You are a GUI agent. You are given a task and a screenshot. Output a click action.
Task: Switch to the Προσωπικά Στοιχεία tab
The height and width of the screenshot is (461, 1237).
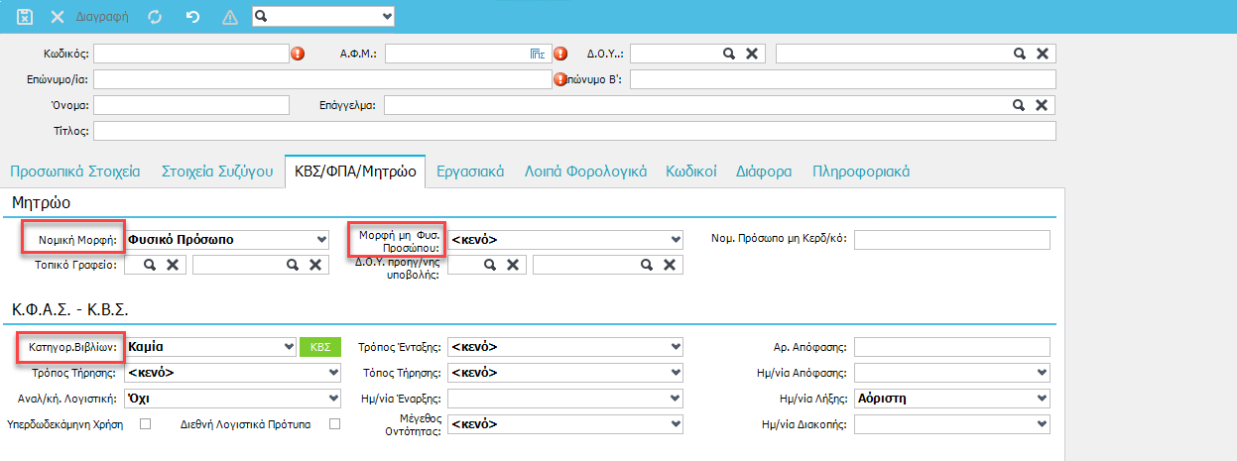point(74,172)
